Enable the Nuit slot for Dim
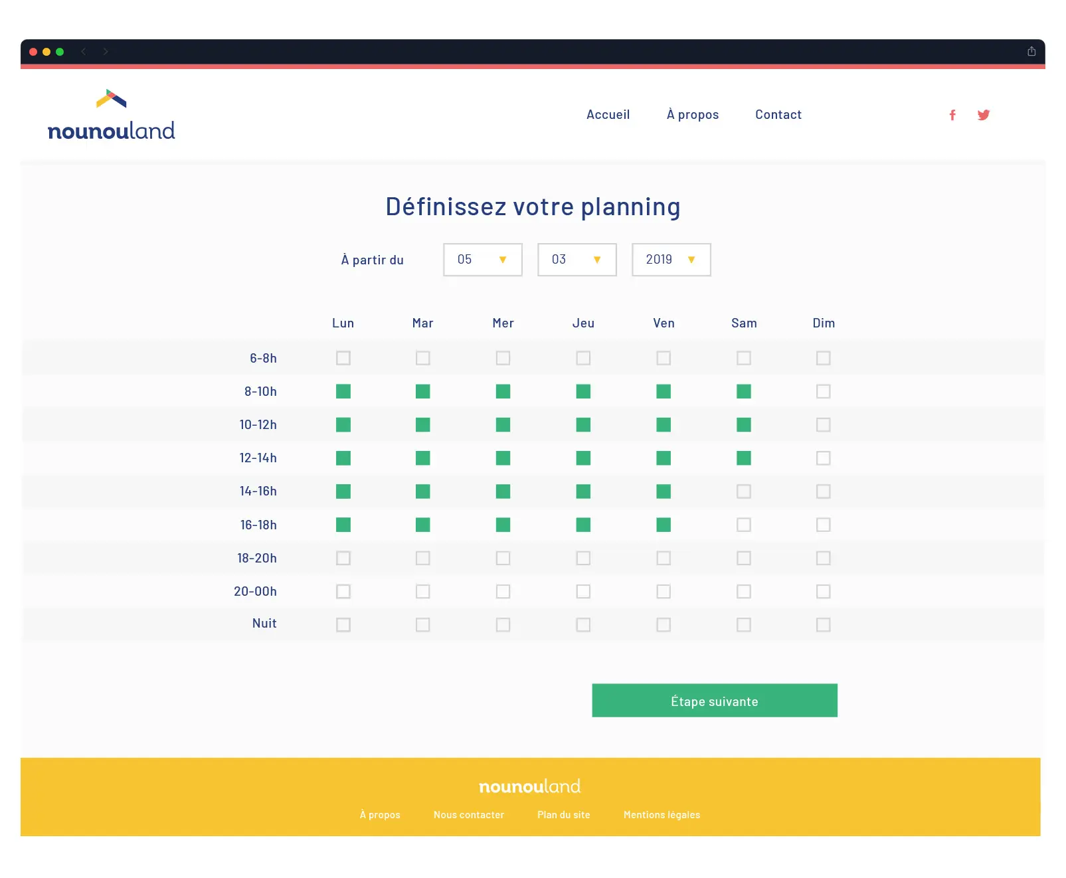Viewport: 1066px width, 878px height. (x=823, y=624)
